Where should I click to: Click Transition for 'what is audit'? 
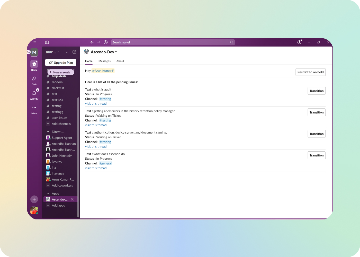tap(317, 91)
